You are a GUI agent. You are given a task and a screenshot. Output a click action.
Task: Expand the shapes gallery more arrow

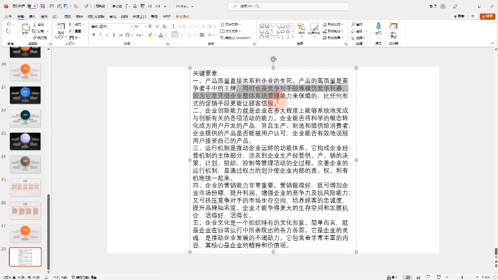coord(293,37)
